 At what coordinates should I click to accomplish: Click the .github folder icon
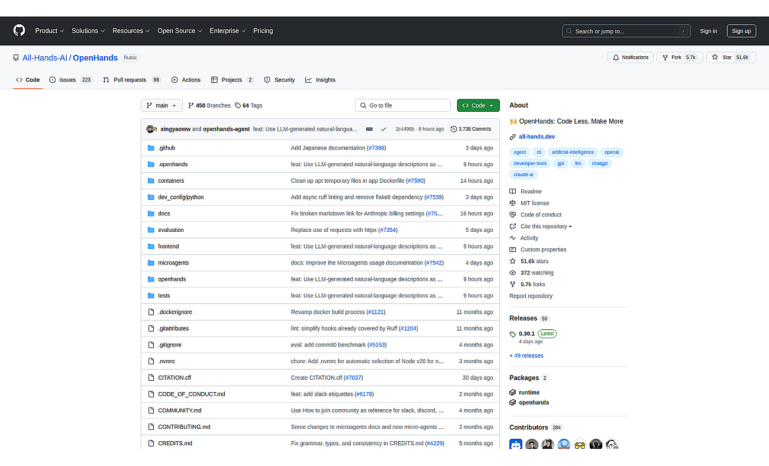[x=151, y=148]
